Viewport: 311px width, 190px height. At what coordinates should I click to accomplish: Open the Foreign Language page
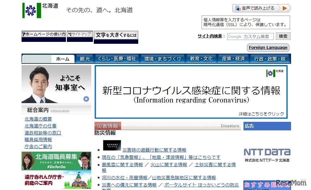click(x=268, y=48)
